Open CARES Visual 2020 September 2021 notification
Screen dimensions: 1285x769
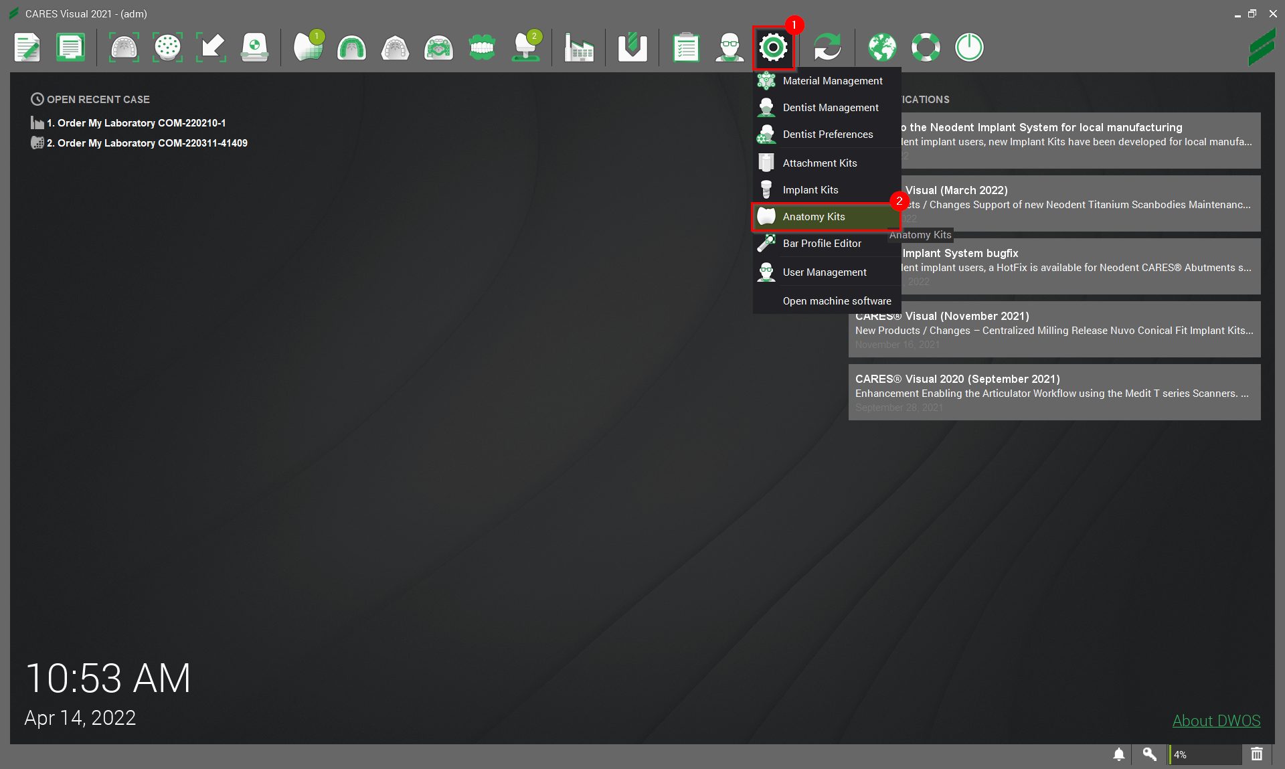1054,392
